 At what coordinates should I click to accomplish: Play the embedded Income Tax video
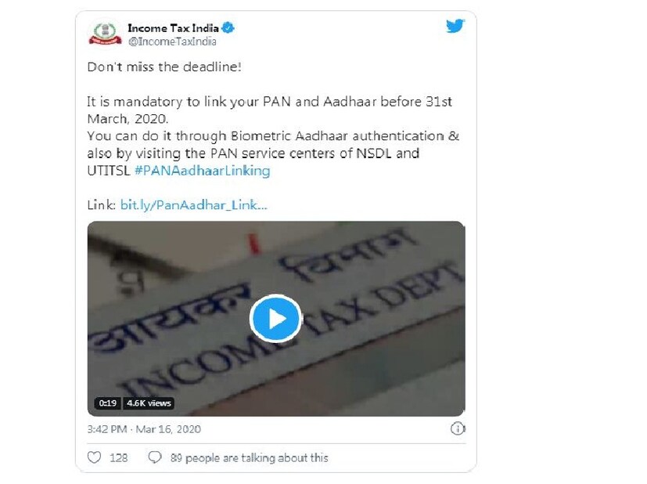pyautogui.click(x=275, y=319)
